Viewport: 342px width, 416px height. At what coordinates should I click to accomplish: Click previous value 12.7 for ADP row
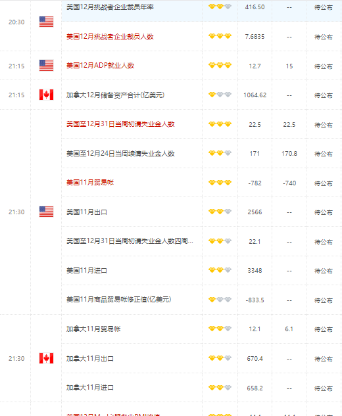(255, 66)
